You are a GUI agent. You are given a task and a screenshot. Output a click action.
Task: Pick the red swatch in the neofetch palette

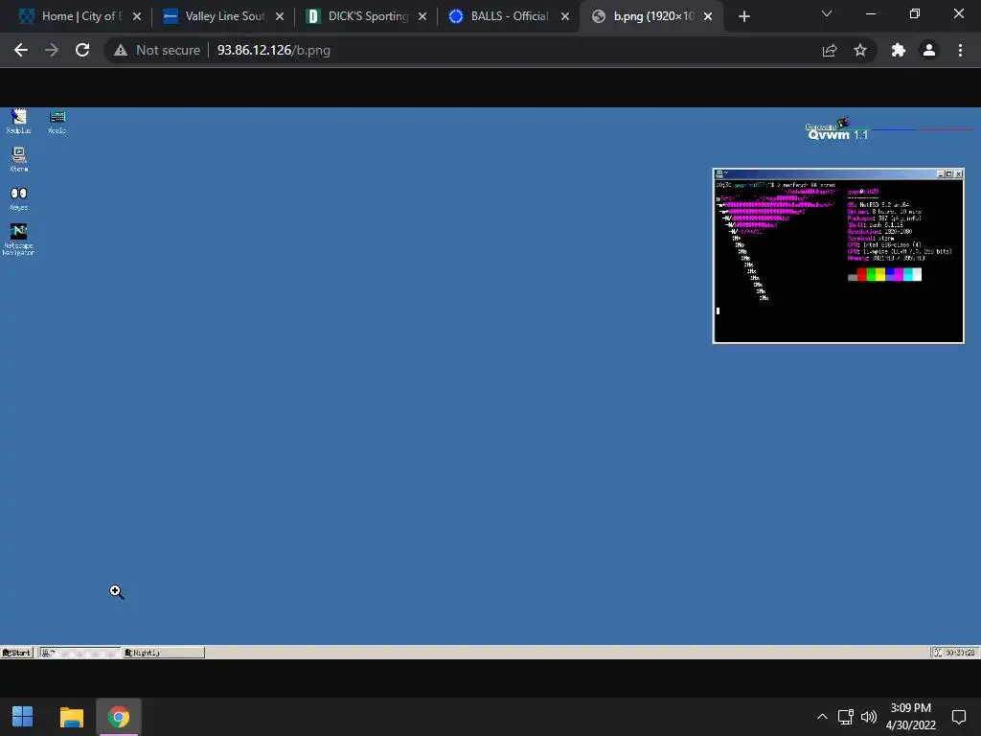861,274
